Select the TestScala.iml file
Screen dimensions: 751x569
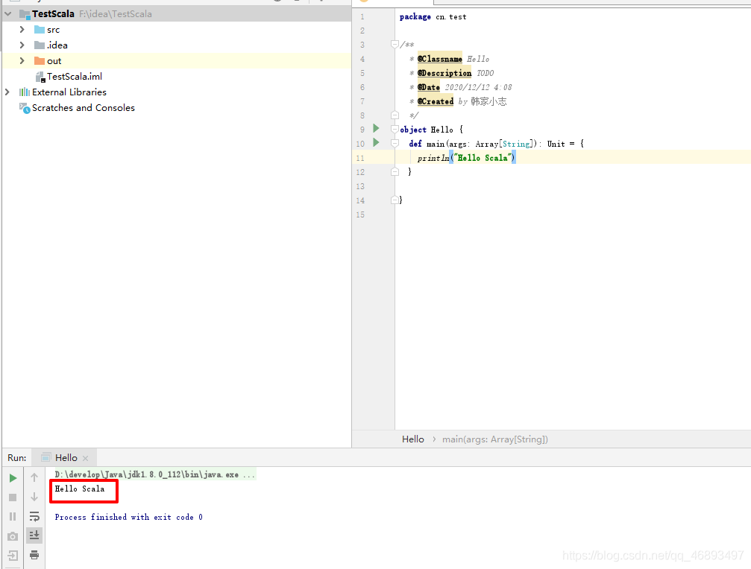click(x=75, y=77)
